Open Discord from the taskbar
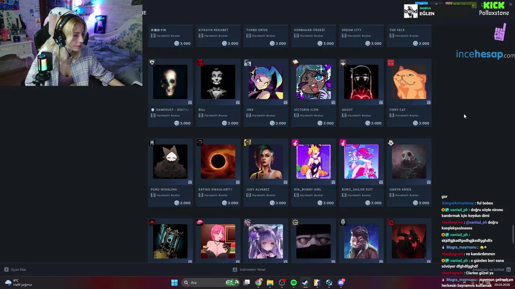 click(x=341, y=283)
